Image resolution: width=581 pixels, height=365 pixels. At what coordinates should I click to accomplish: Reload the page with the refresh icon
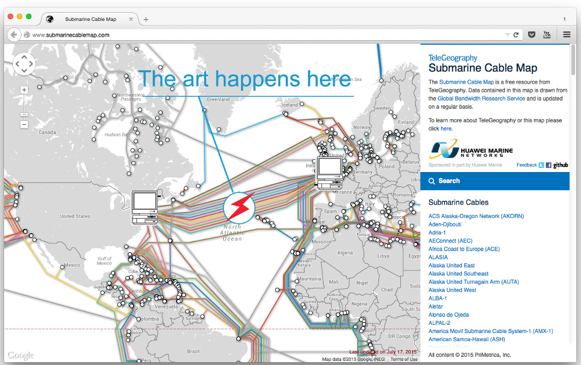tap(516, 35)
